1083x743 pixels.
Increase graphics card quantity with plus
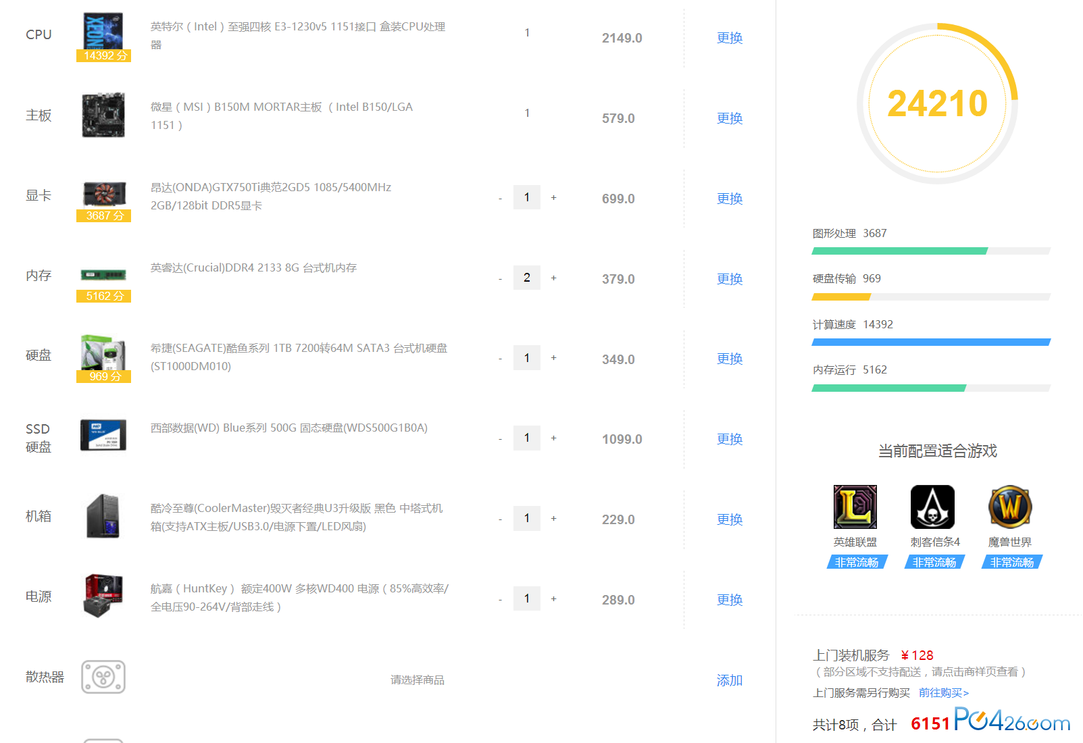[x=554, y=198]
